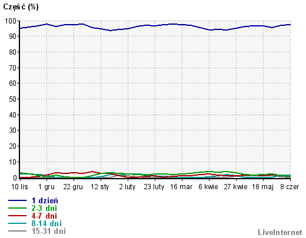
Task: Click the '15-31 dni' legend label
Action: pos(49,231)
